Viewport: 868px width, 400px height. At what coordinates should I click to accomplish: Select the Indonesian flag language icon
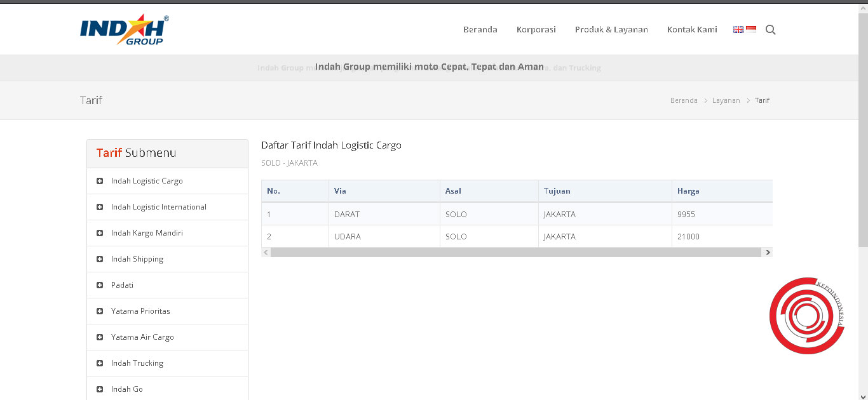coord(751,29)
